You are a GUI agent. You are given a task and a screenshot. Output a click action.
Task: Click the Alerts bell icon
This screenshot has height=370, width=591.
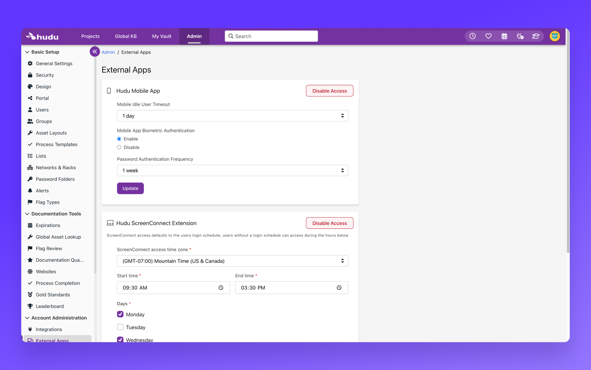[30, 191]
